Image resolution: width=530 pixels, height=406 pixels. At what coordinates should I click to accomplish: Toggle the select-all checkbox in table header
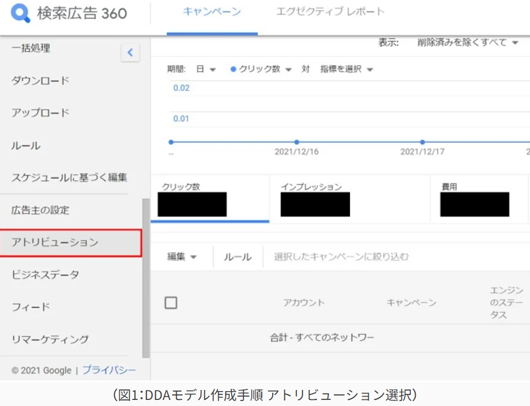tap(171, 302)
